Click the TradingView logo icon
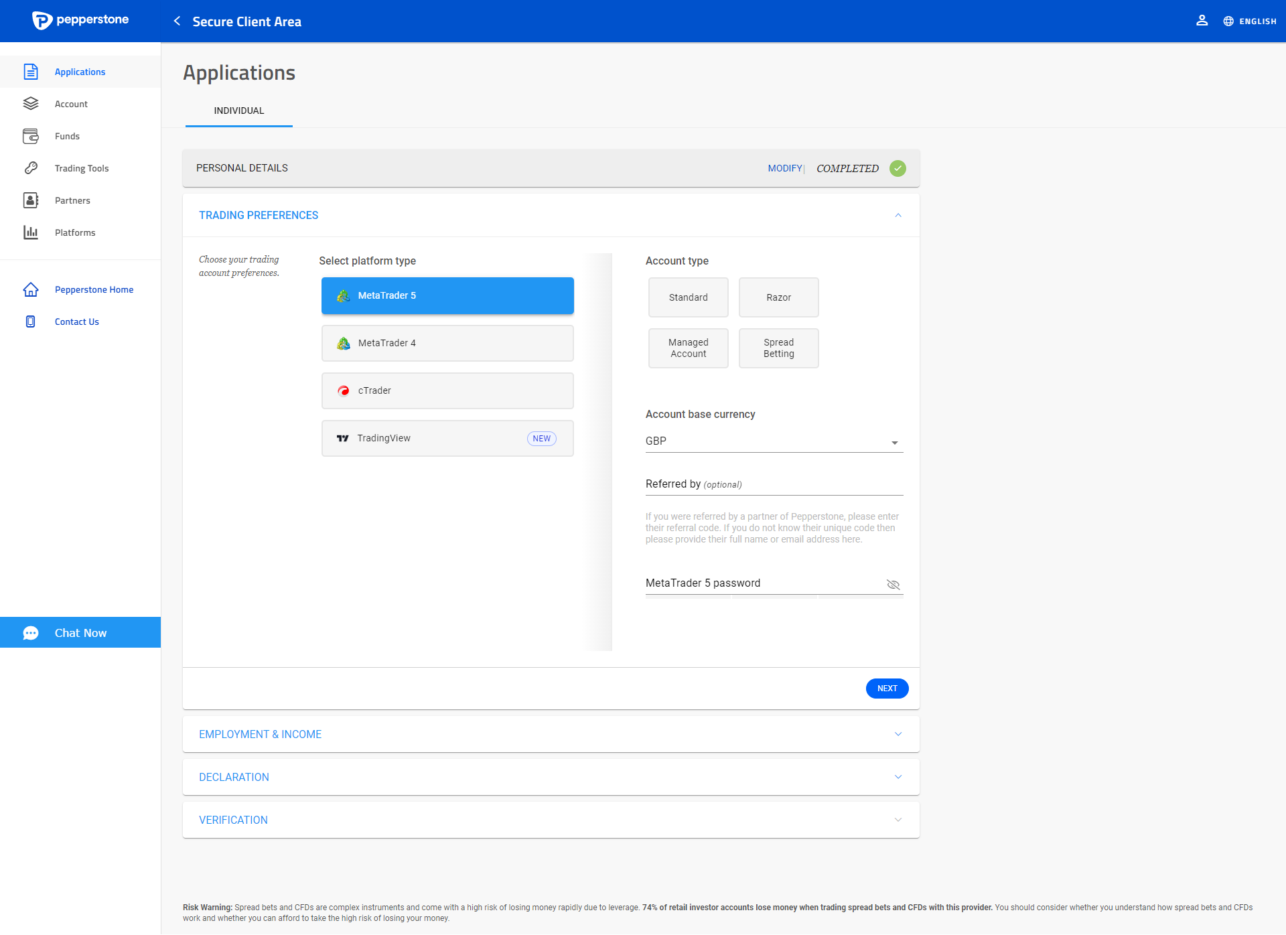 343,438
